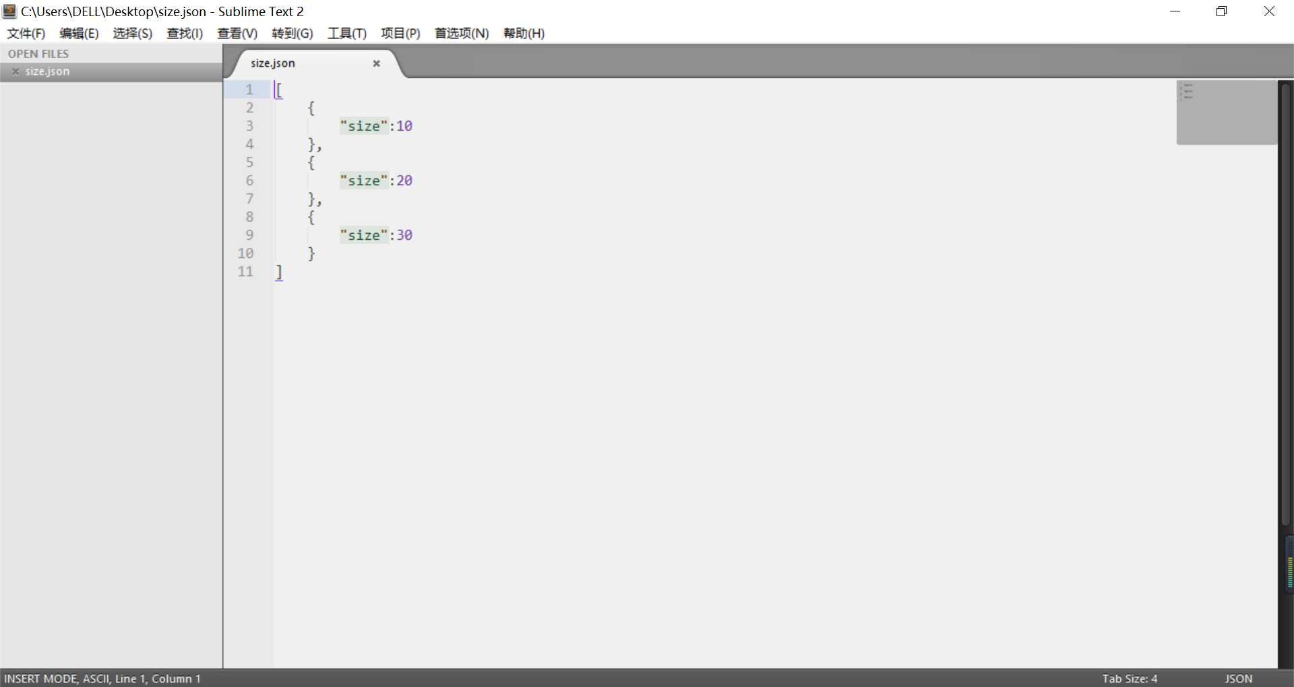Open the JSON syntax selector in status bar
The width and height of the screenshot is (1294, 687).
pos(1239,678)
